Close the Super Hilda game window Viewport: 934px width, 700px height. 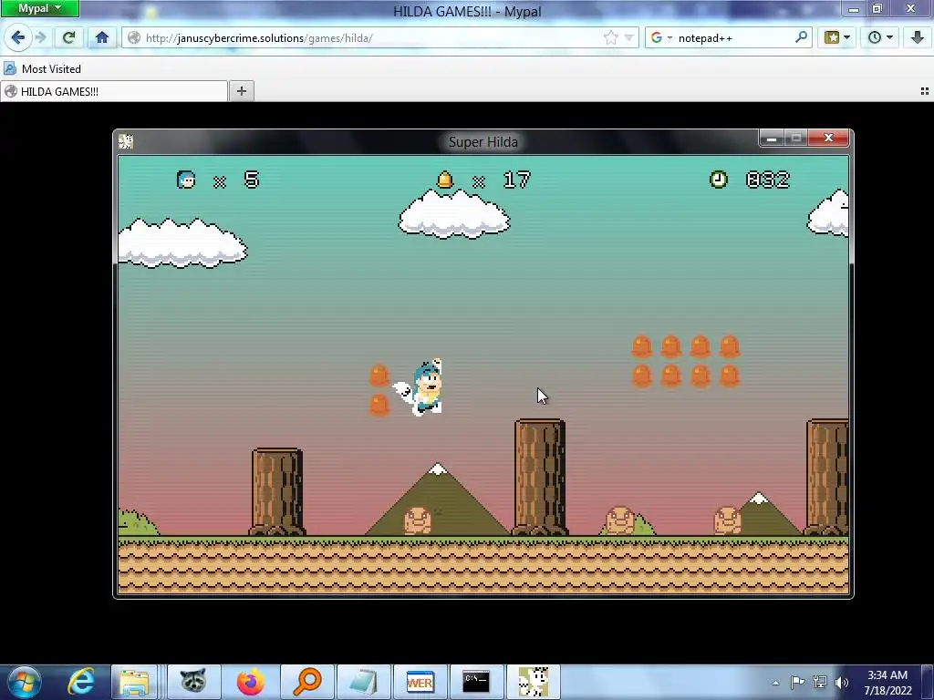(828, 139)
